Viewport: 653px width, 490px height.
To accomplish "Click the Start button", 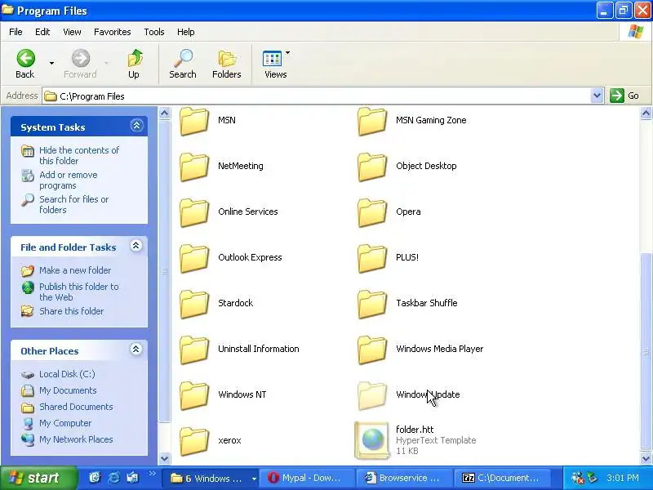I will [38, 478].
